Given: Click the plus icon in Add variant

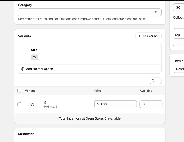Looking at the screenshot, I should (x=139, y=36).
